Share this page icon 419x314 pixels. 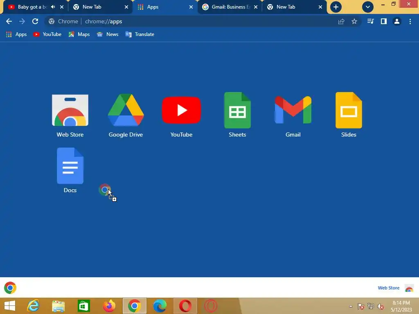[x=341, y=21]
